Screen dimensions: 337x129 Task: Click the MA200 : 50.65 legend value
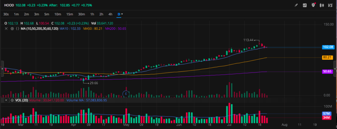(x=116, y=29)
